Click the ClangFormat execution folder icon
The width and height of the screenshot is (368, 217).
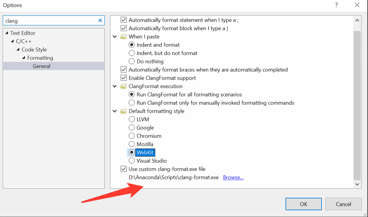[x=123, y=86]
